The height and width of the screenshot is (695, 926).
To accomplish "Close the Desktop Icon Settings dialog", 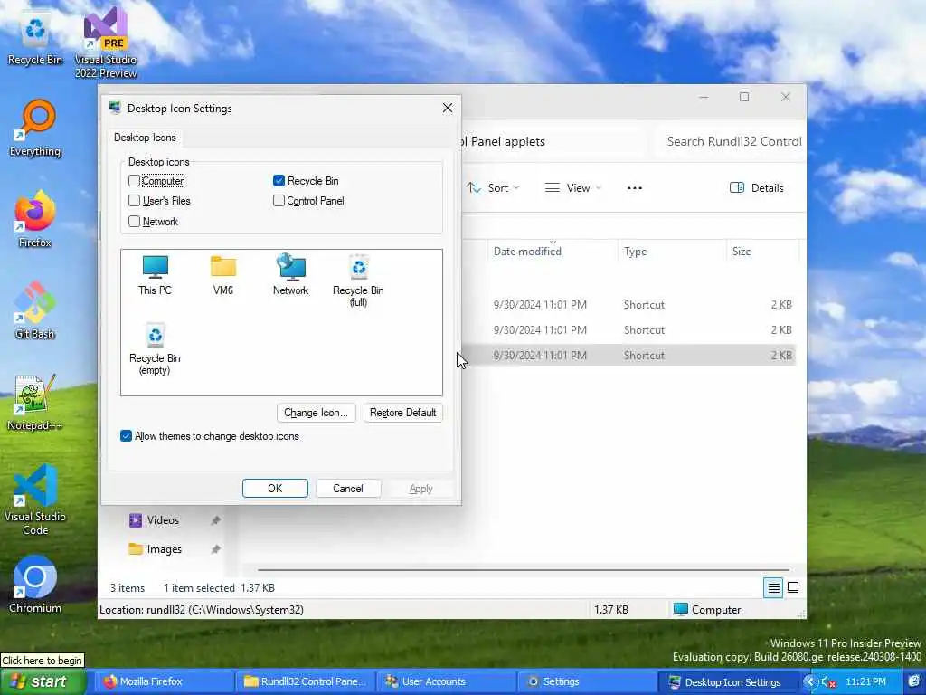I will coord(448,109).
